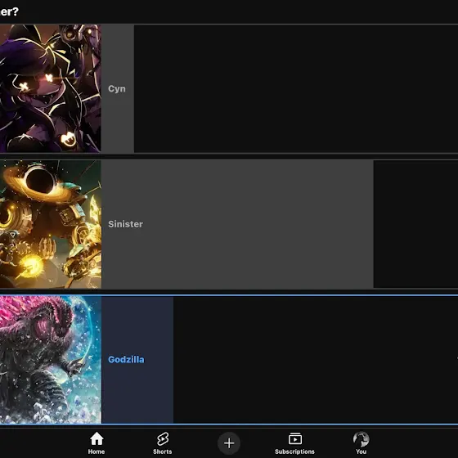
Task: Select the Home label in the bottom bar
Action: pyautogui.click(x=97, y=451)
